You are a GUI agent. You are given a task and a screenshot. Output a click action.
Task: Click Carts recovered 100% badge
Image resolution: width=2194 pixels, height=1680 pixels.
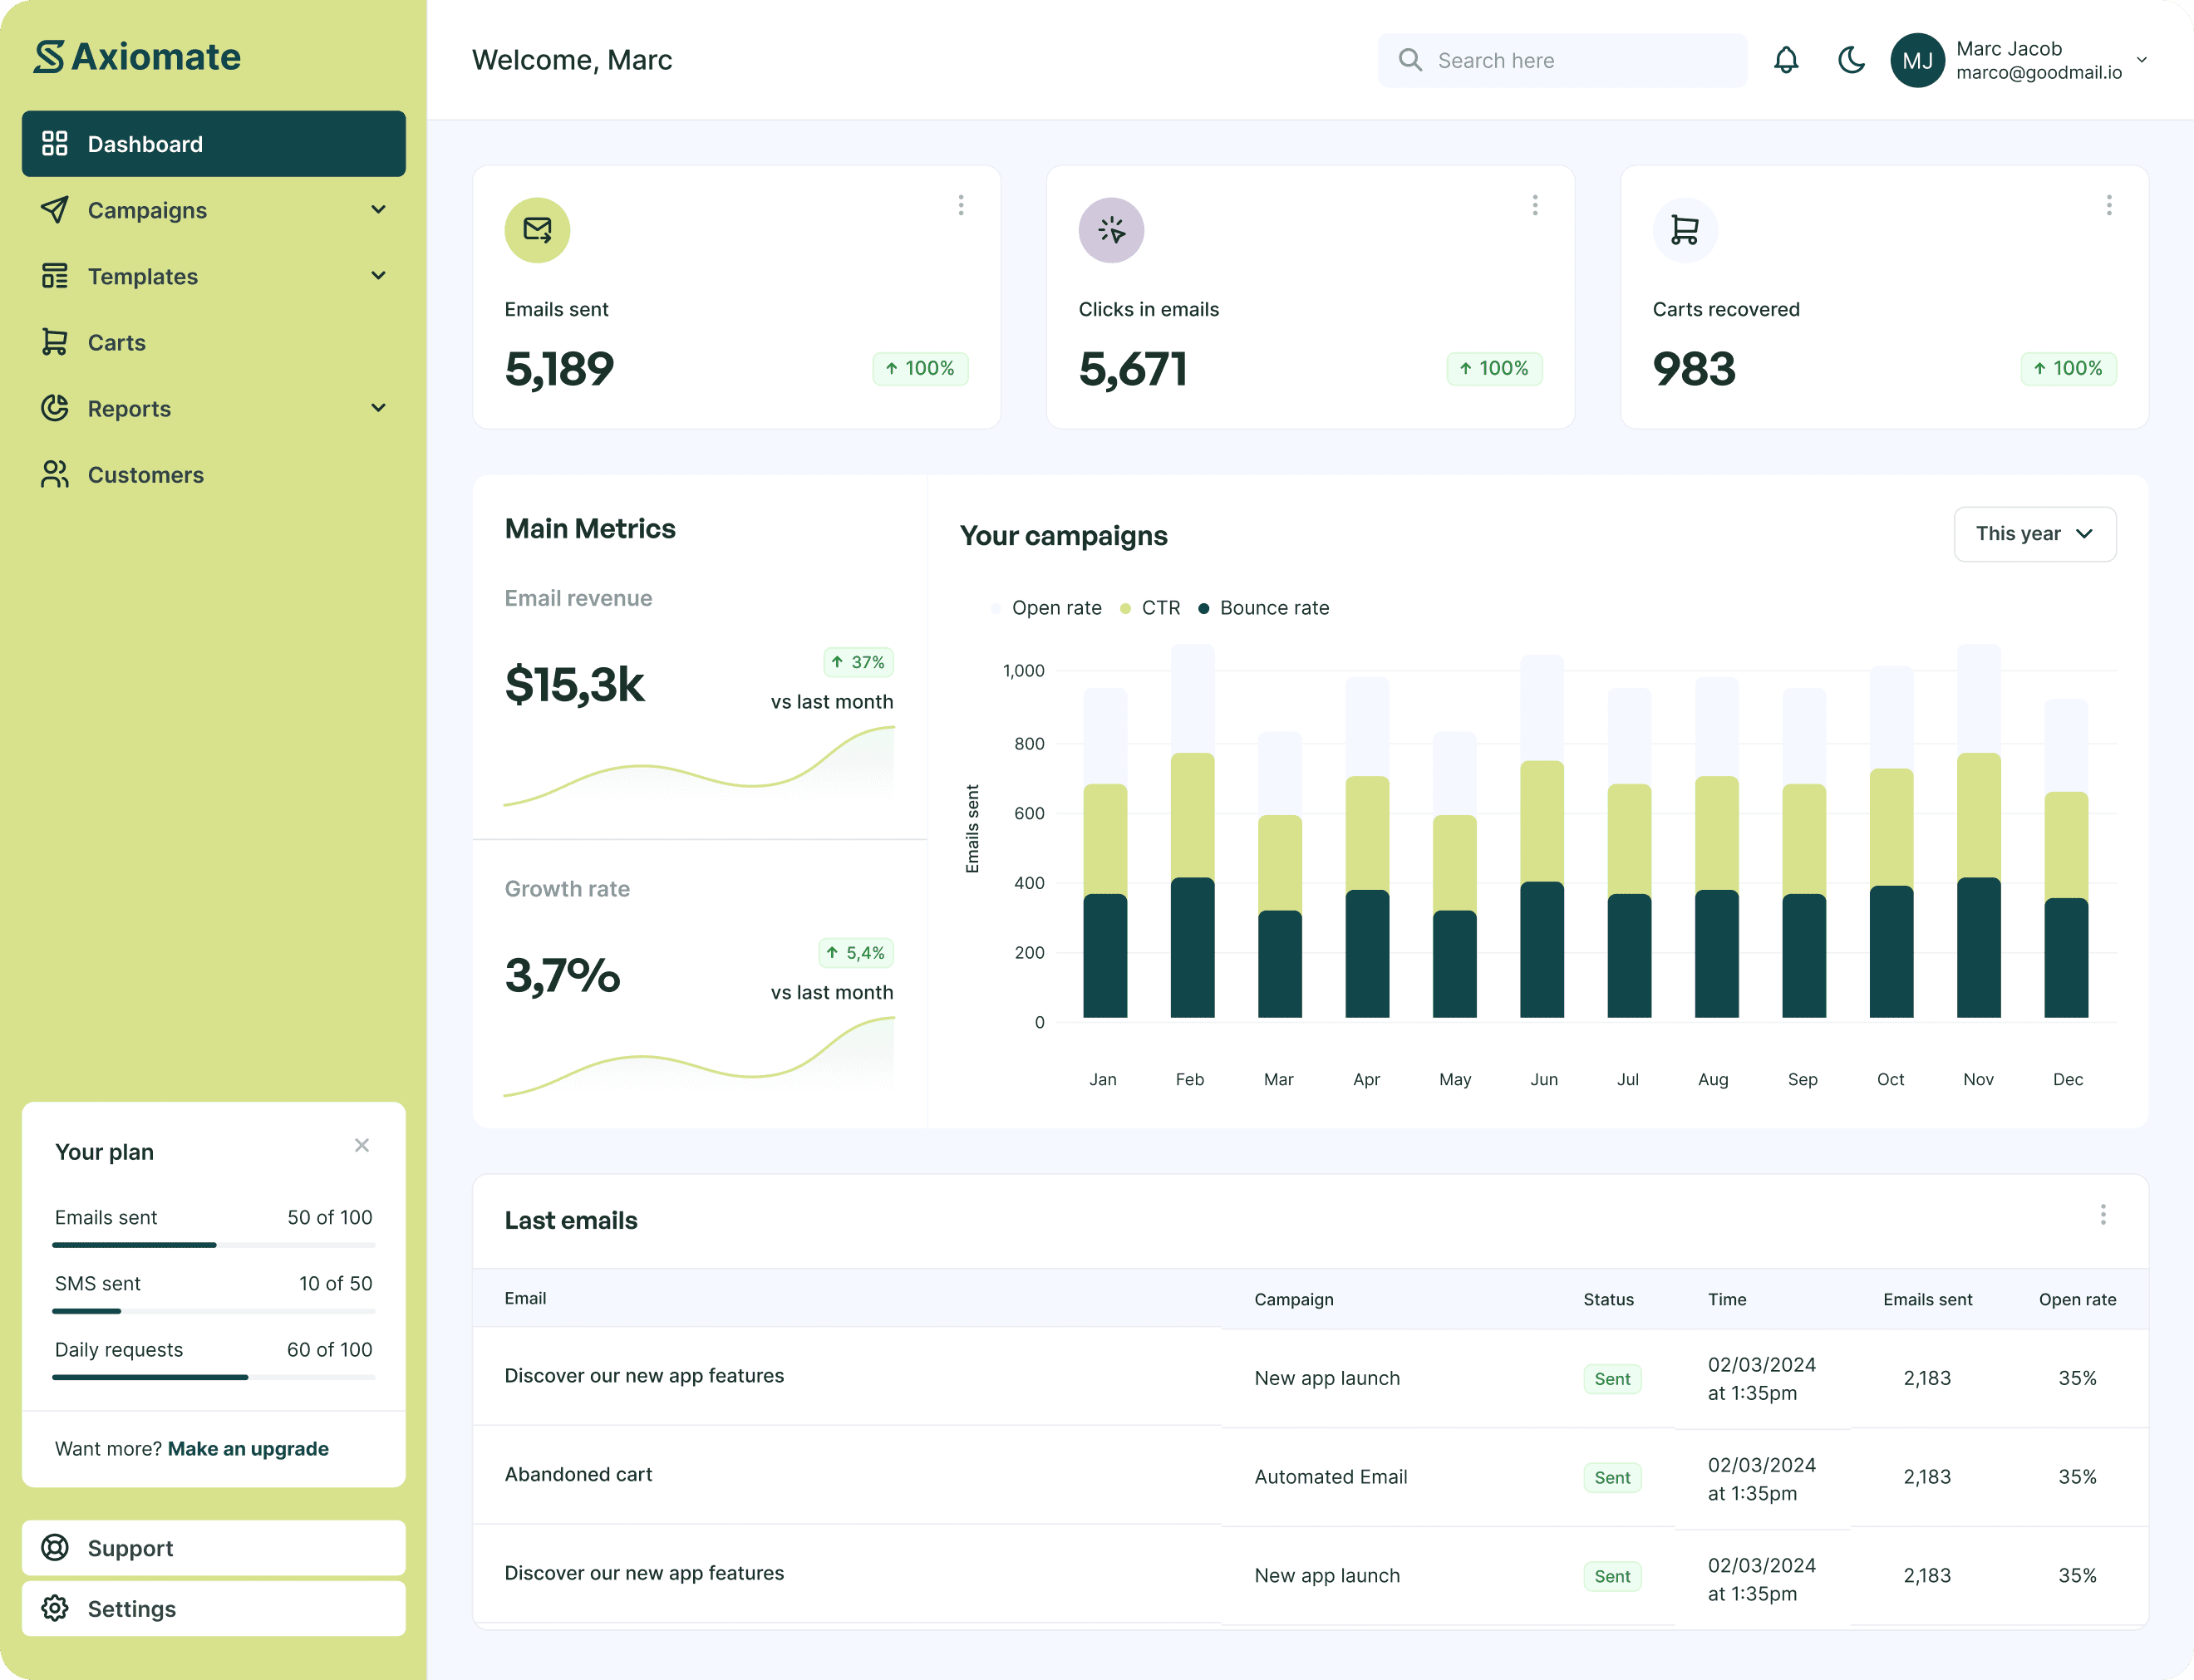click(2068, 368)
